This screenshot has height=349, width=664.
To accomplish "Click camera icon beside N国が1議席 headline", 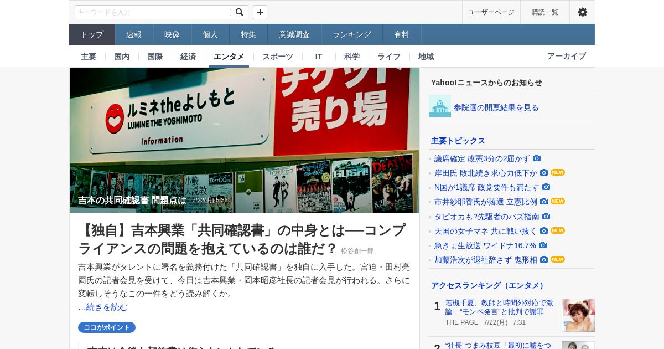I will click(546, 187).
